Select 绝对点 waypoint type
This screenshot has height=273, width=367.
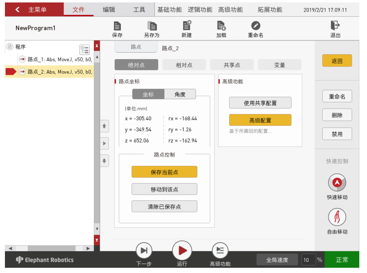(x=136, y=65)
